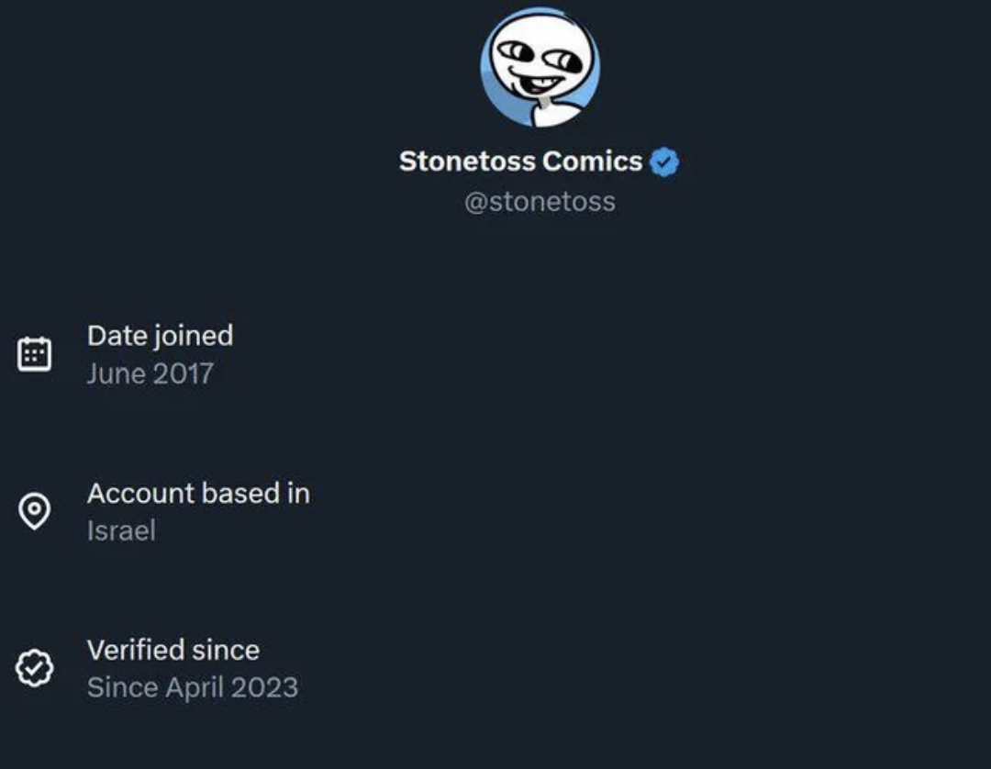
Task: Click the outlined badge icon beside Verified since
Action: [35, 668]
